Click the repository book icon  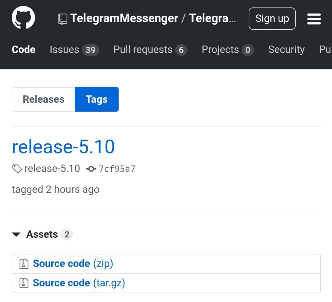[63, 19]
